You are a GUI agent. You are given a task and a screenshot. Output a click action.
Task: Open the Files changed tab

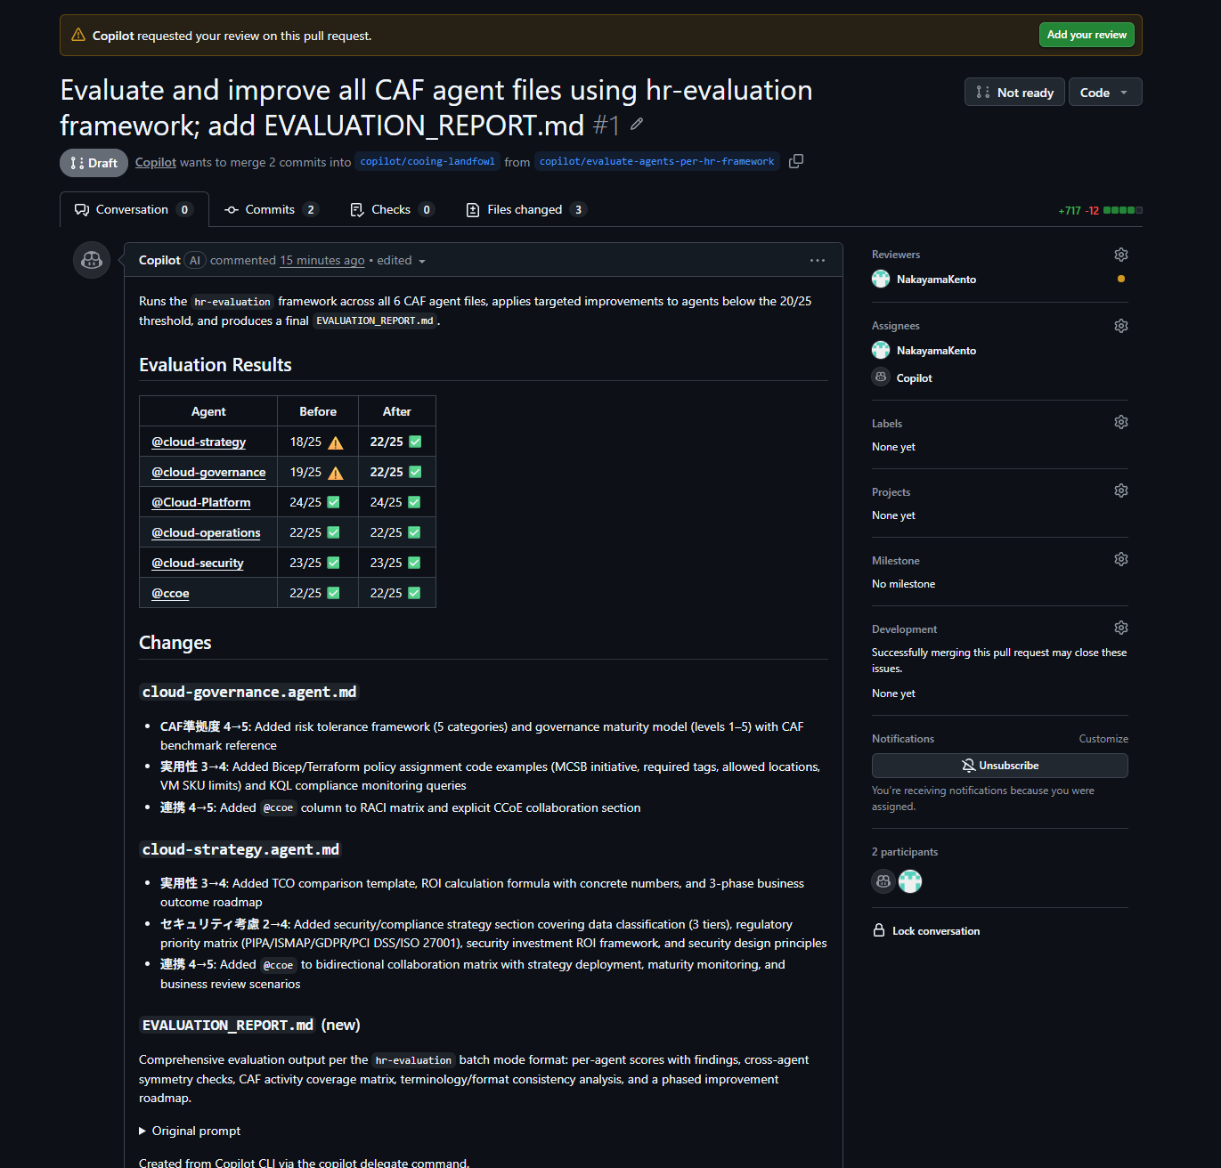point(525,210)
